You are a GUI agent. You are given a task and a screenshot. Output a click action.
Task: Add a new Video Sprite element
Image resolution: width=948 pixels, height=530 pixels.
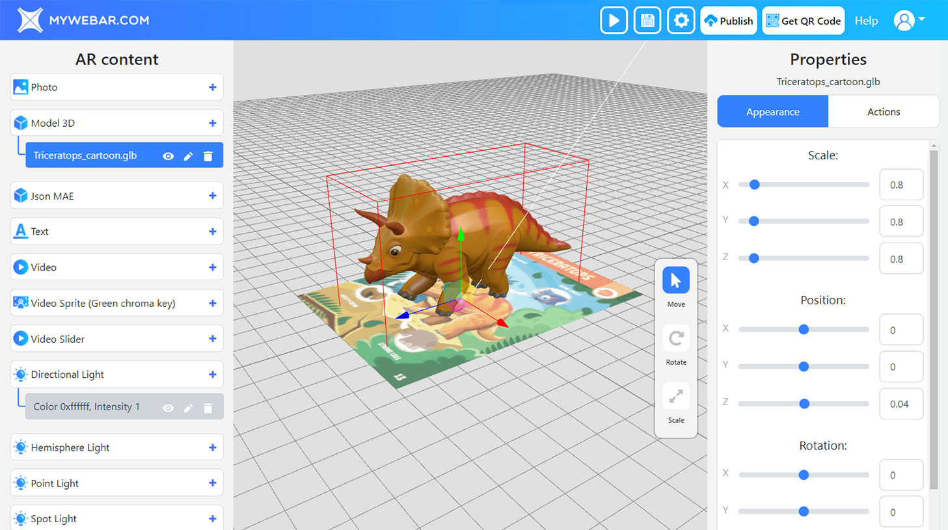pyautogui.click(x=212, y=302)
